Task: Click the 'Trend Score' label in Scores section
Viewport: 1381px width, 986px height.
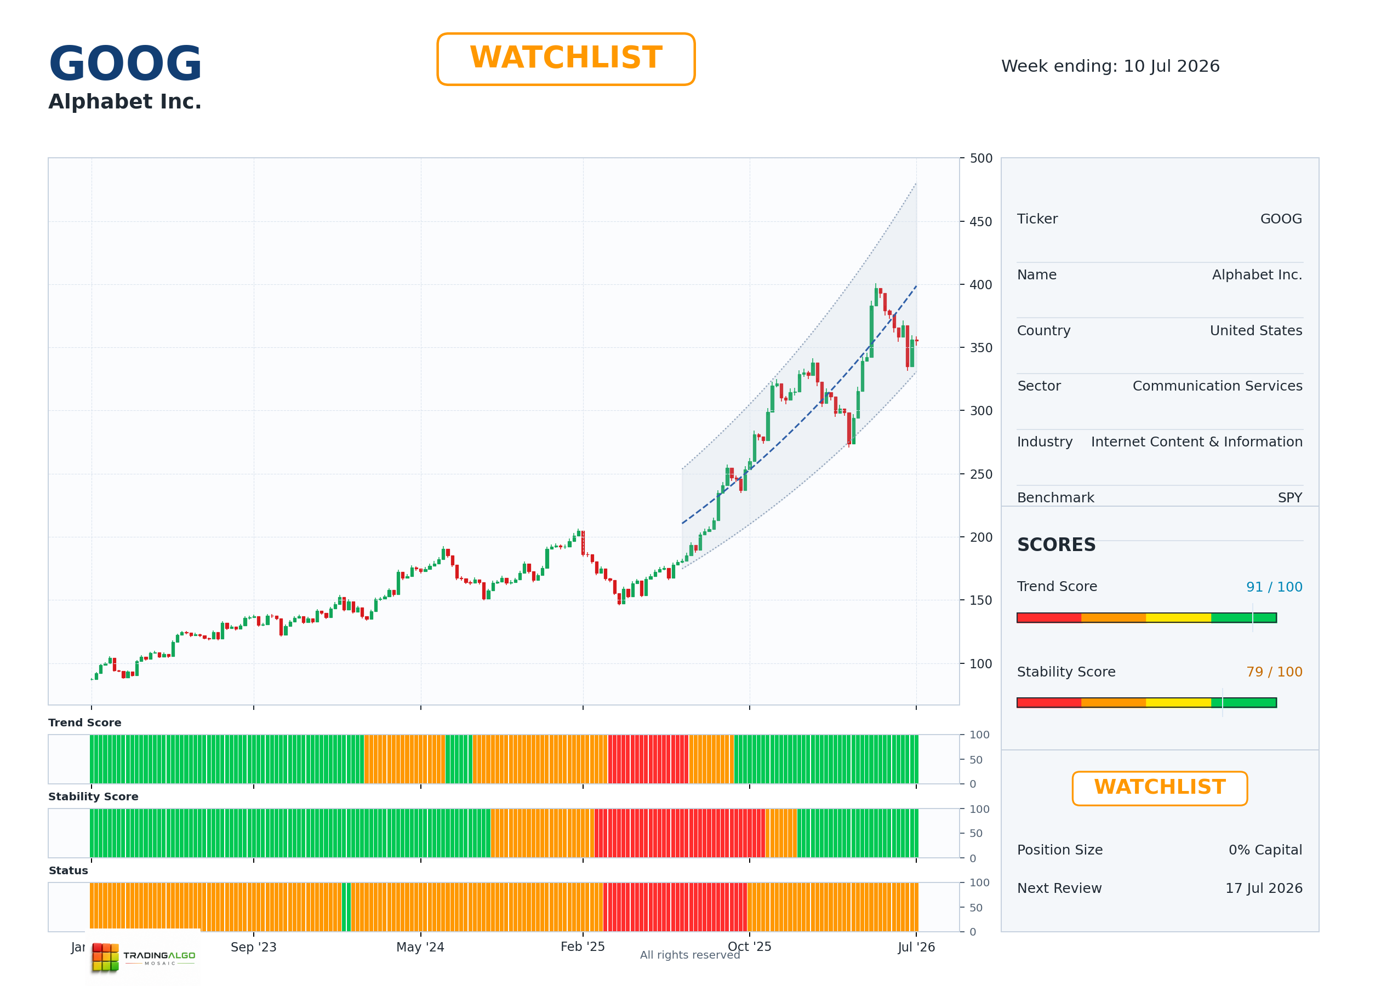Action: point(1057,587)
